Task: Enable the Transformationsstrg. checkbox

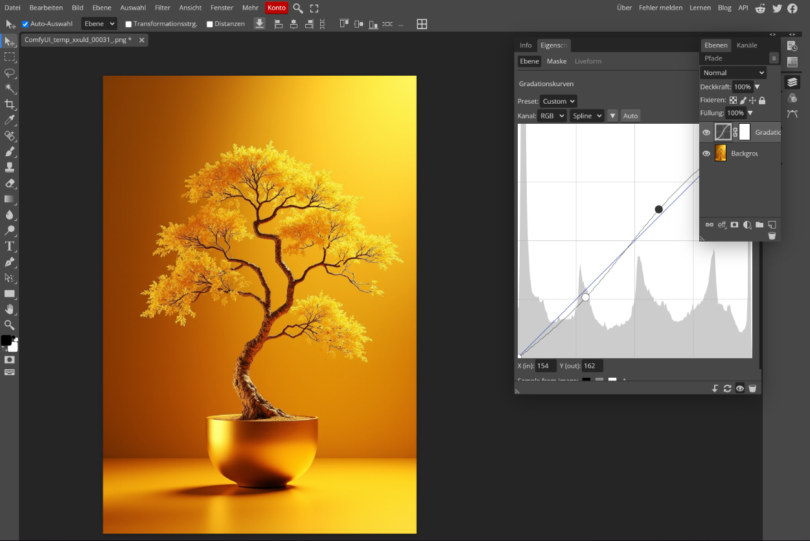Action: [x=128, y=24]
